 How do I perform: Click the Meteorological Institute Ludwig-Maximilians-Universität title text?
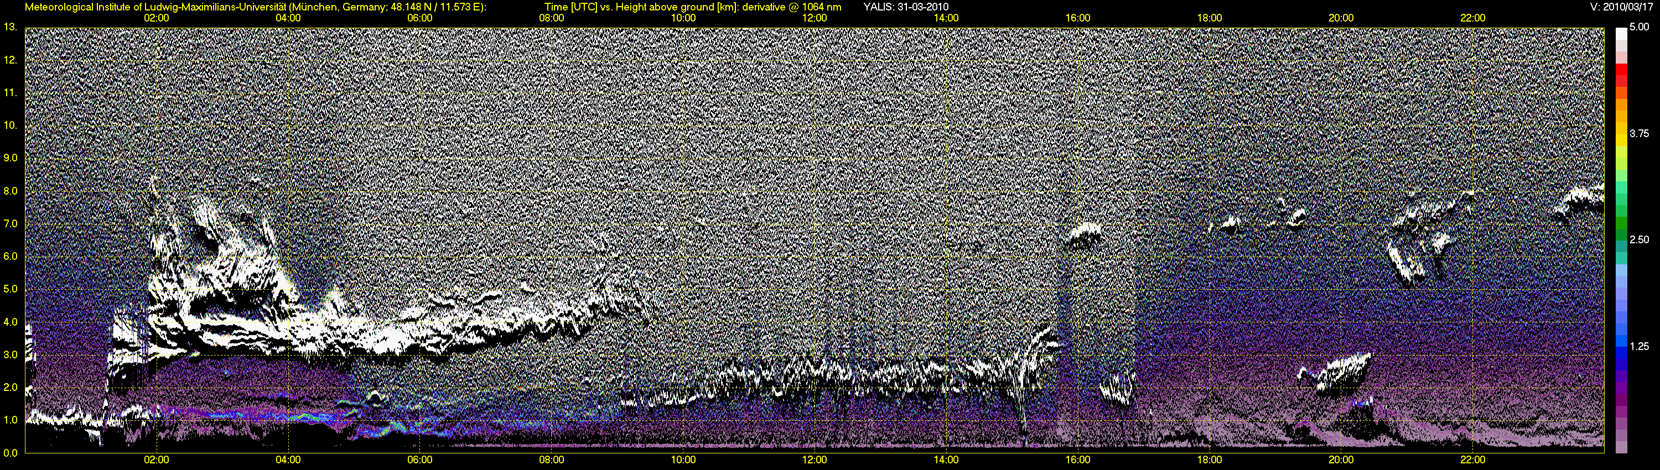pos(256,7)
